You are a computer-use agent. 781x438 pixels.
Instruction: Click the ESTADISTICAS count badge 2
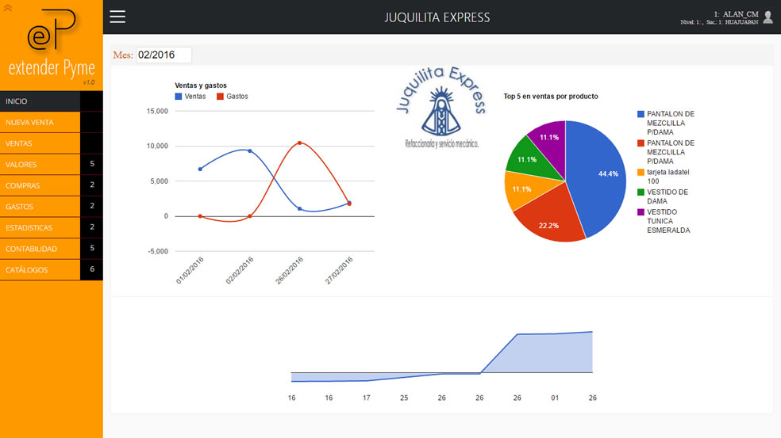tap(91, 227)
